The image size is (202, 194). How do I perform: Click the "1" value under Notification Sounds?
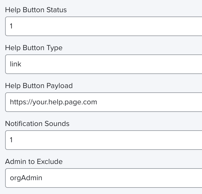[x=11, y=140]
